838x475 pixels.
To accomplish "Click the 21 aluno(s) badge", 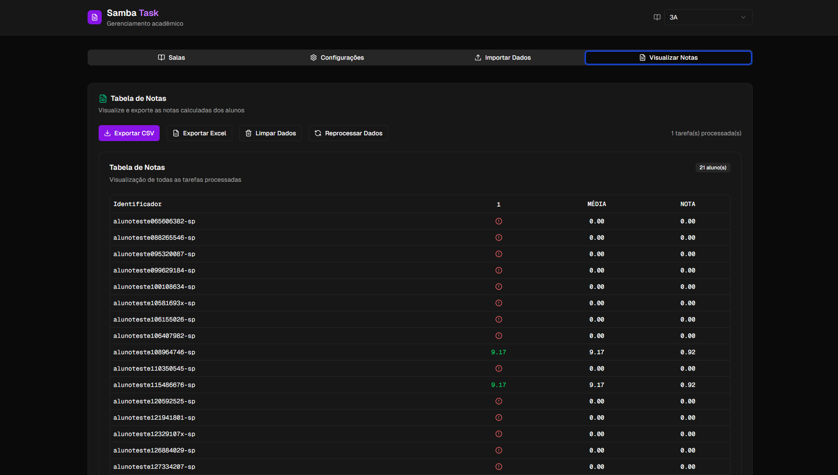I will pyautogui.click(x=712, y=168).
